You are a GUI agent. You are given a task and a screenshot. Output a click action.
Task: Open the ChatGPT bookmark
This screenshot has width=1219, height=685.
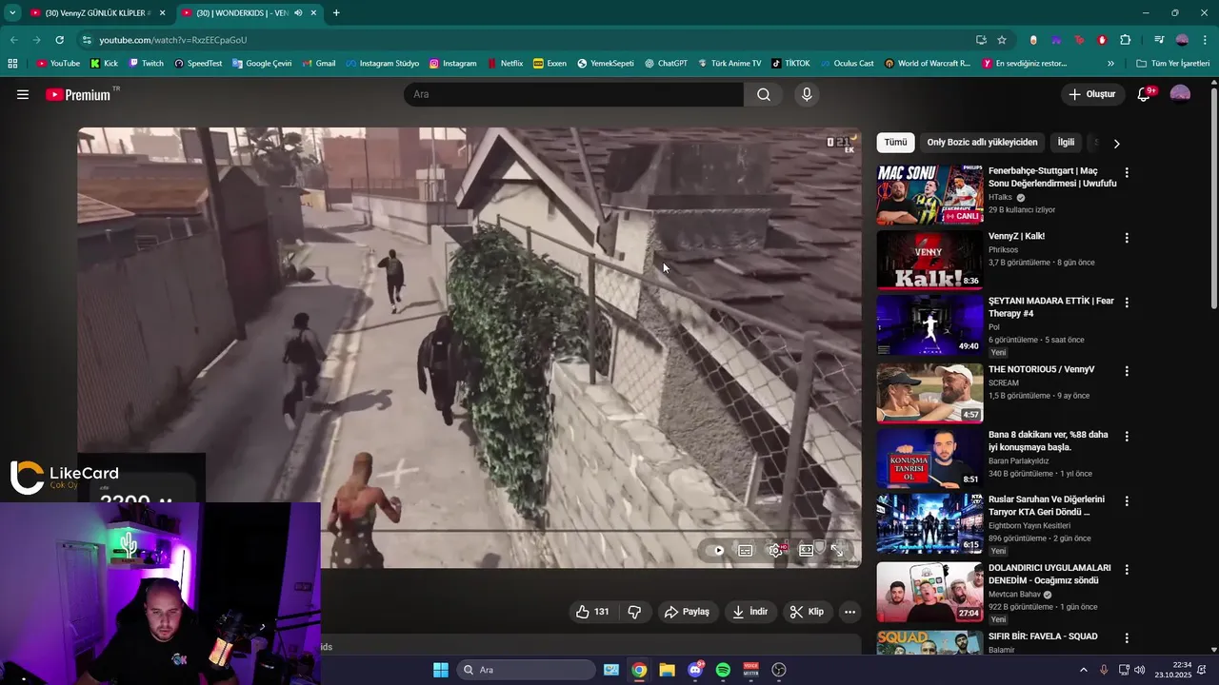[x=666, y=64]
